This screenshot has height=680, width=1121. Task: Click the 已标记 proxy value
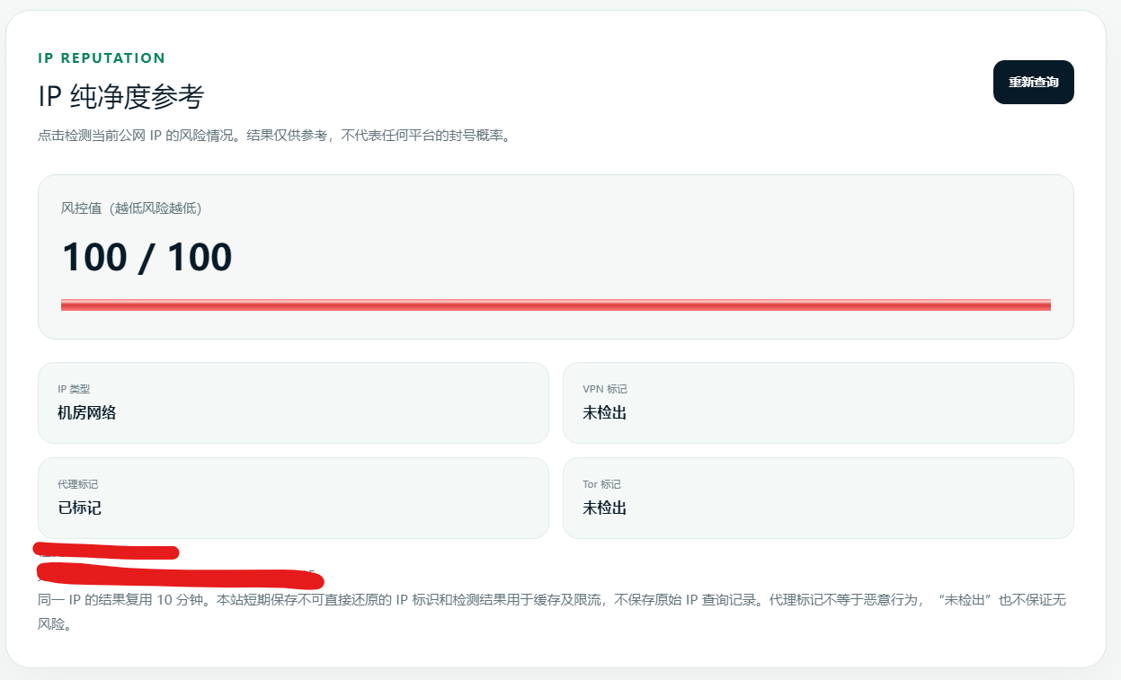coord(79,508)
